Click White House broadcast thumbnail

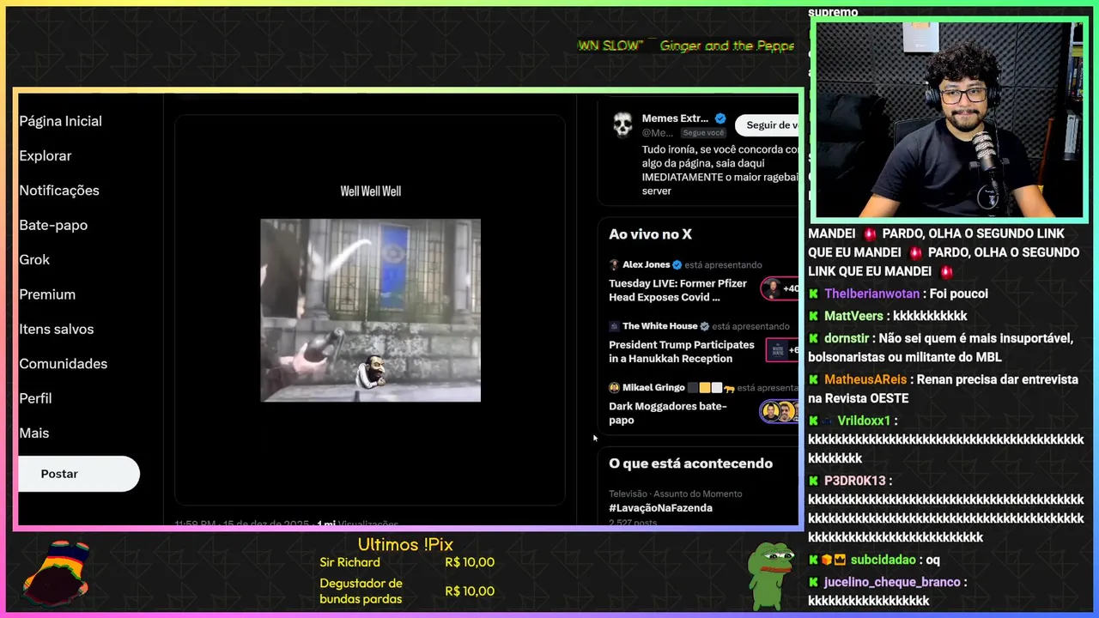(782, 350)
